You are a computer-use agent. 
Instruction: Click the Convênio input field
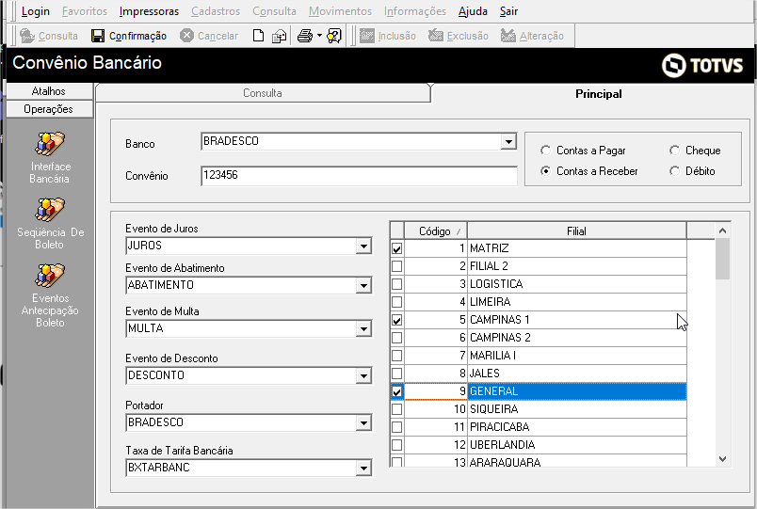(359, 175)
